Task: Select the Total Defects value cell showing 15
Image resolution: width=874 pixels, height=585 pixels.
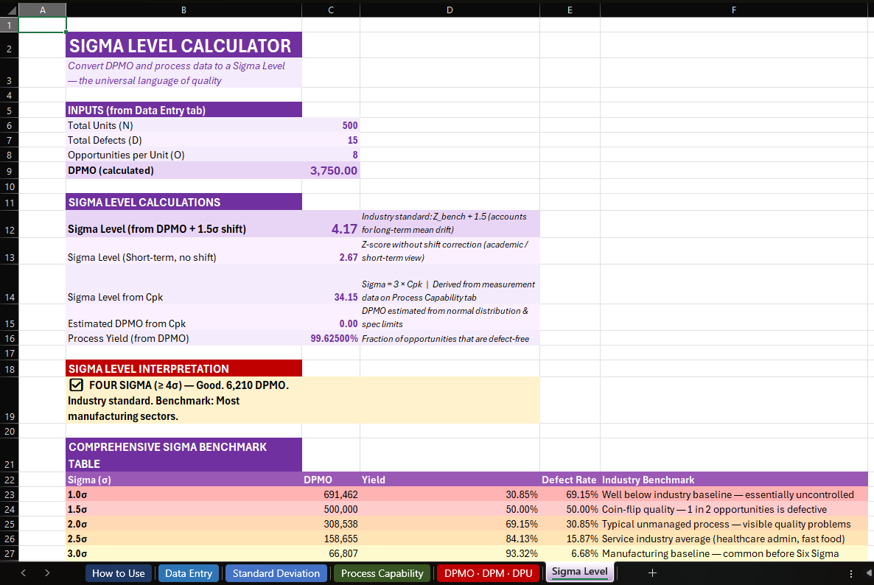Action: [x=331, y=140]
